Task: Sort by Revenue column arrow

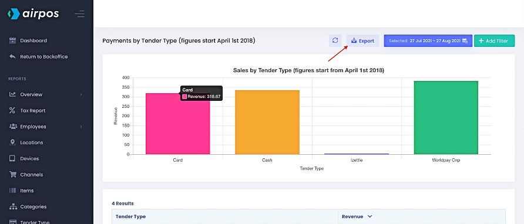Action: tap(370, 216)
